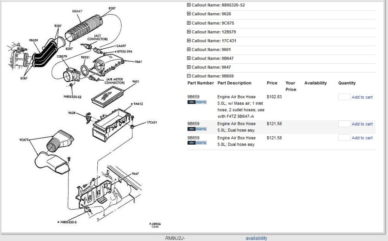The image size is (388, 241).
Task: Click the Price column header
Action: click(272, 83)
